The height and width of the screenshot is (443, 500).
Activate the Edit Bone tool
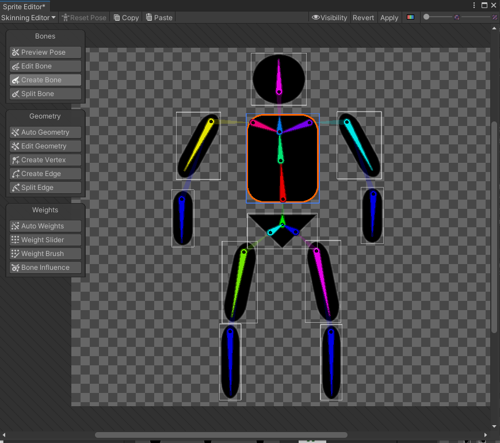(x=45, y=66)
